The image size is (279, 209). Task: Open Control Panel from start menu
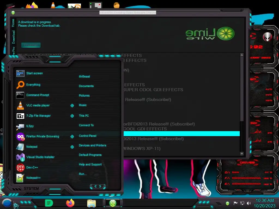click(87, 136)
